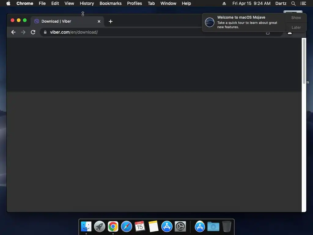Image resolution: width=313 pixels, height=235 pixels.
Task: Close the Download | Viber tab
Action: point(99,21)
